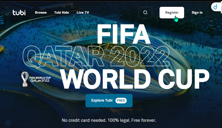Click the Explore Tubi button
Image resolution: width=222 pixels, height=128 pixels.
point(109,100)
